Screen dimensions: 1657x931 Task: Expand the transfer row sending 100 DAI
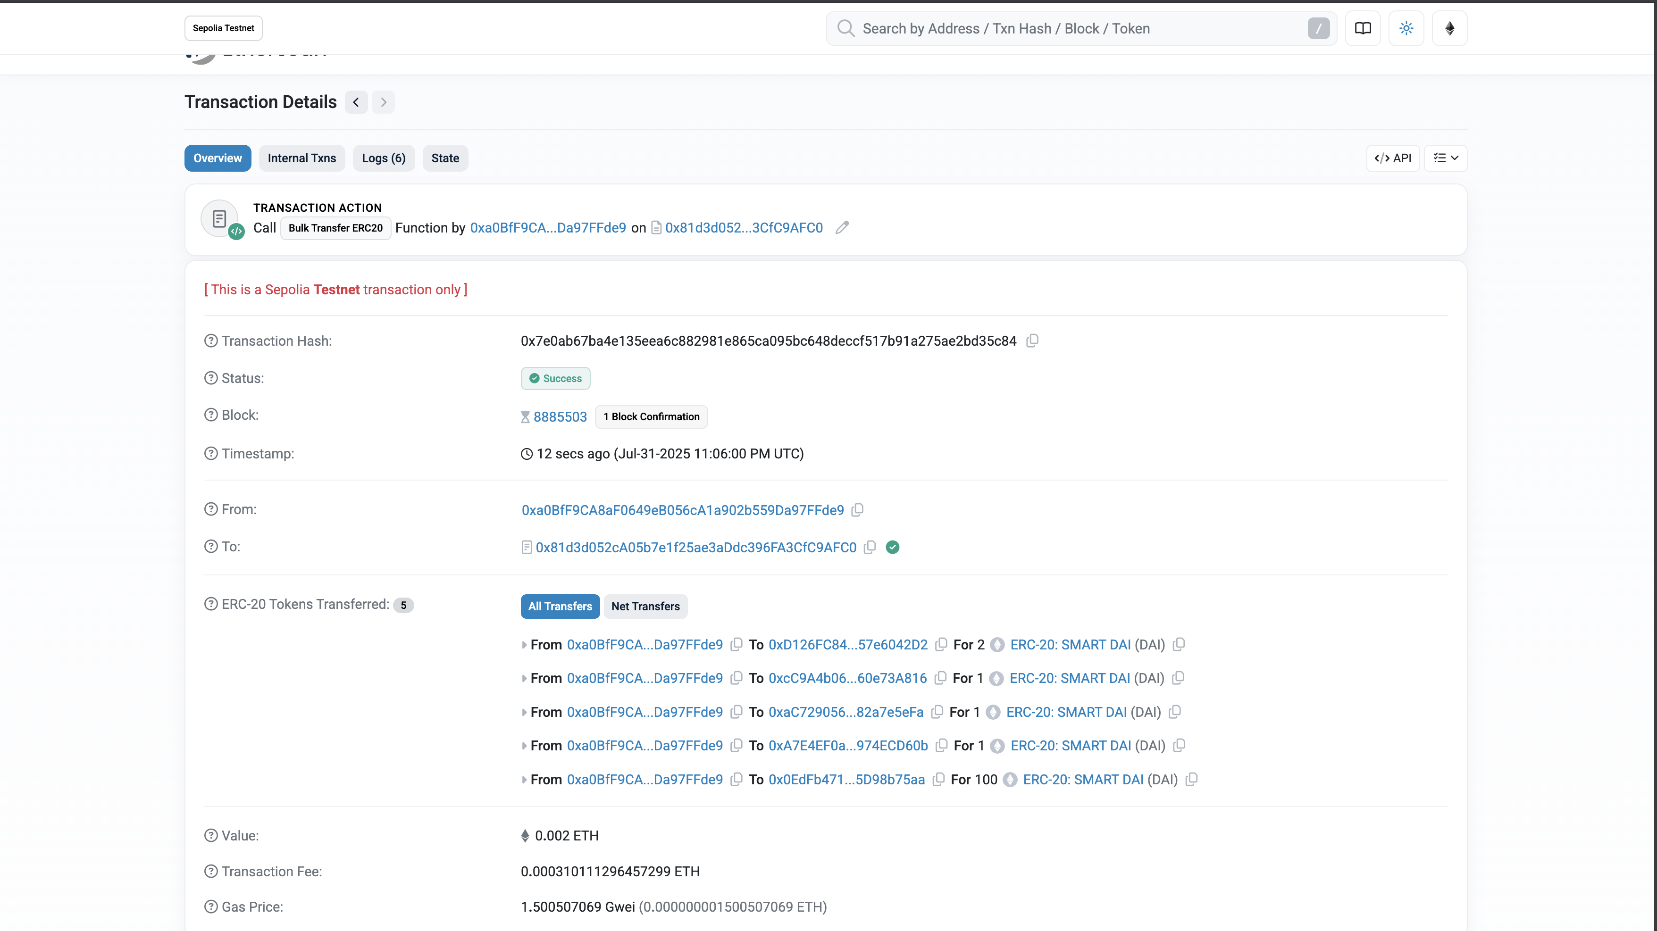point(524,779)
